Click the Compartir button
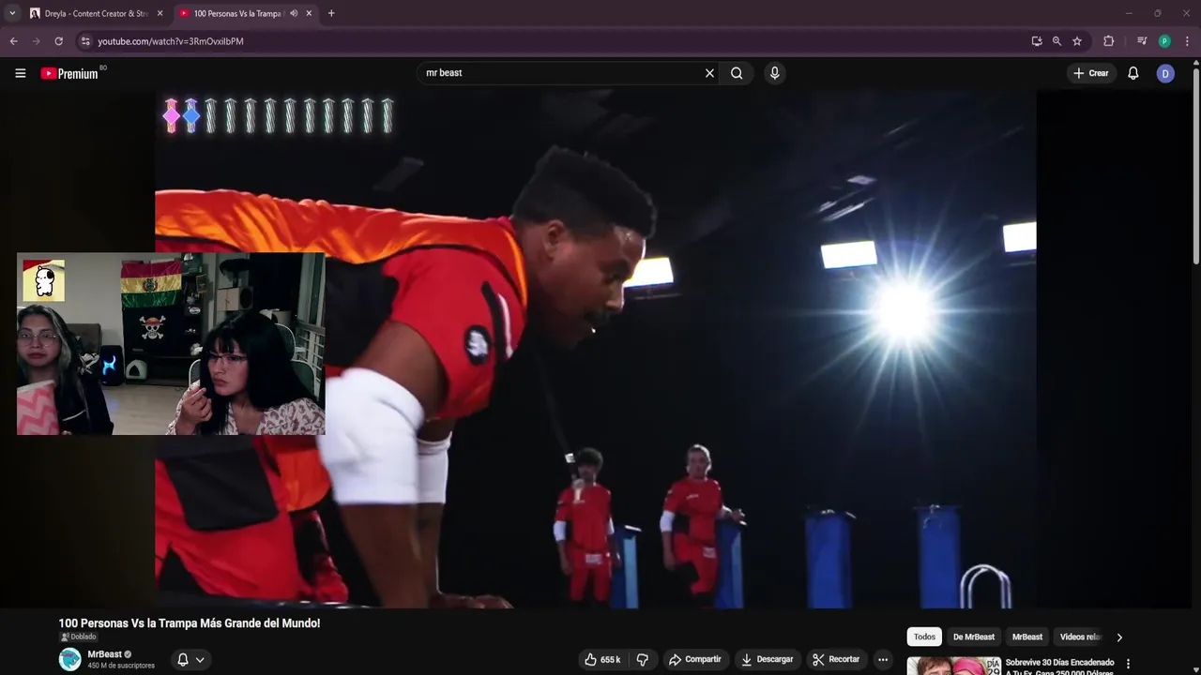The image size is (1201, 675). (695, 660)
